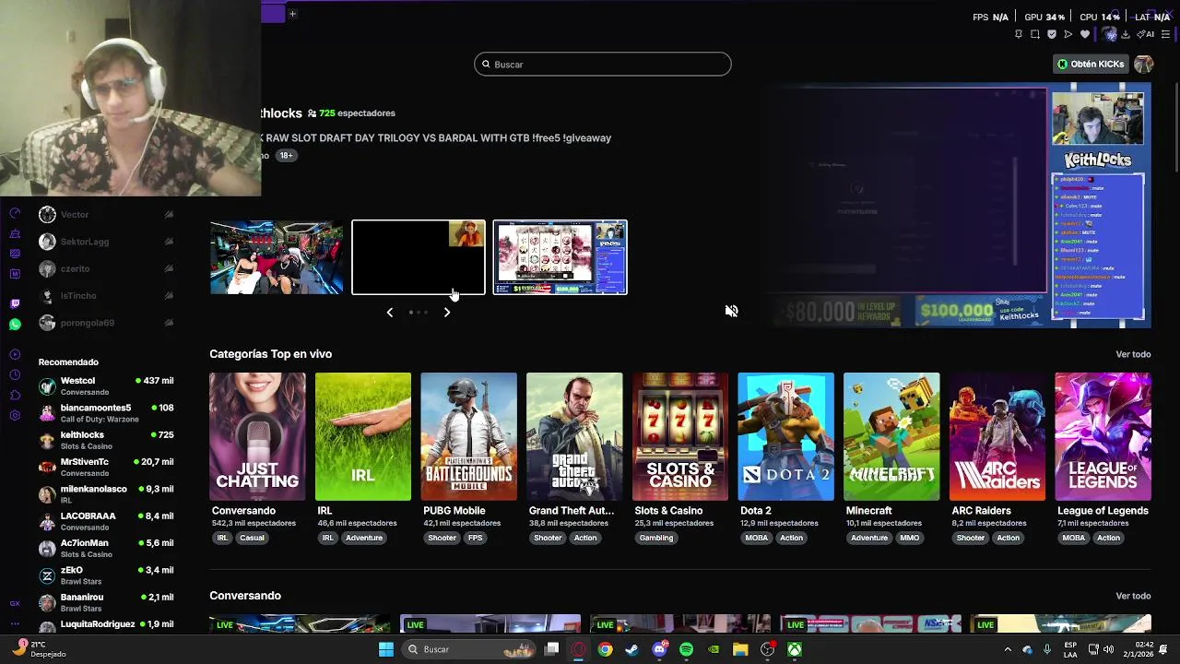This screenshot has width=1180, height=664.
Task: Open the featured KeithLocks stream player
Action: tap(961, 207)
